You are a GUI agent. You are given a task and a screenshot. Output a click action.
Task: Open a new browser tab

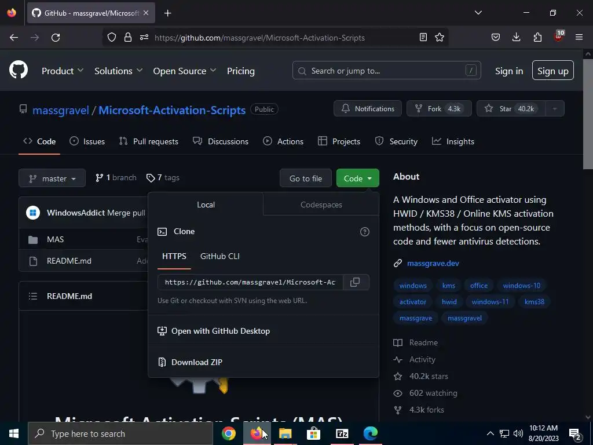coord(167,13)
